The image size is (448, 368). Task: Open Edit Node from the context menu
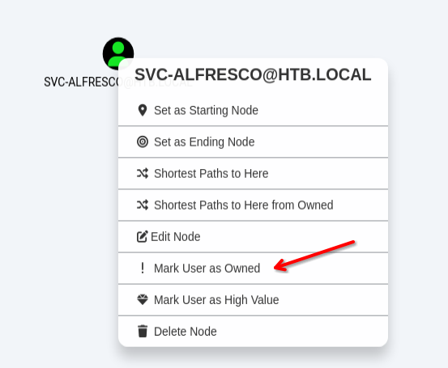pos(253,236)
